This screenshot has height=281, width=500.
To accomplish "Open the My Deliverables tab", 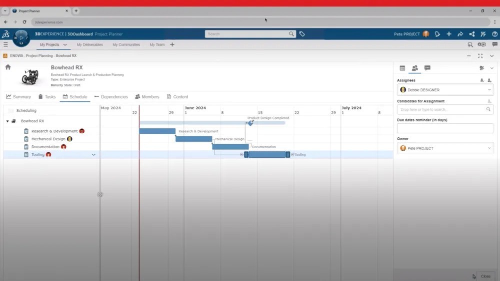I will point(89,44).
